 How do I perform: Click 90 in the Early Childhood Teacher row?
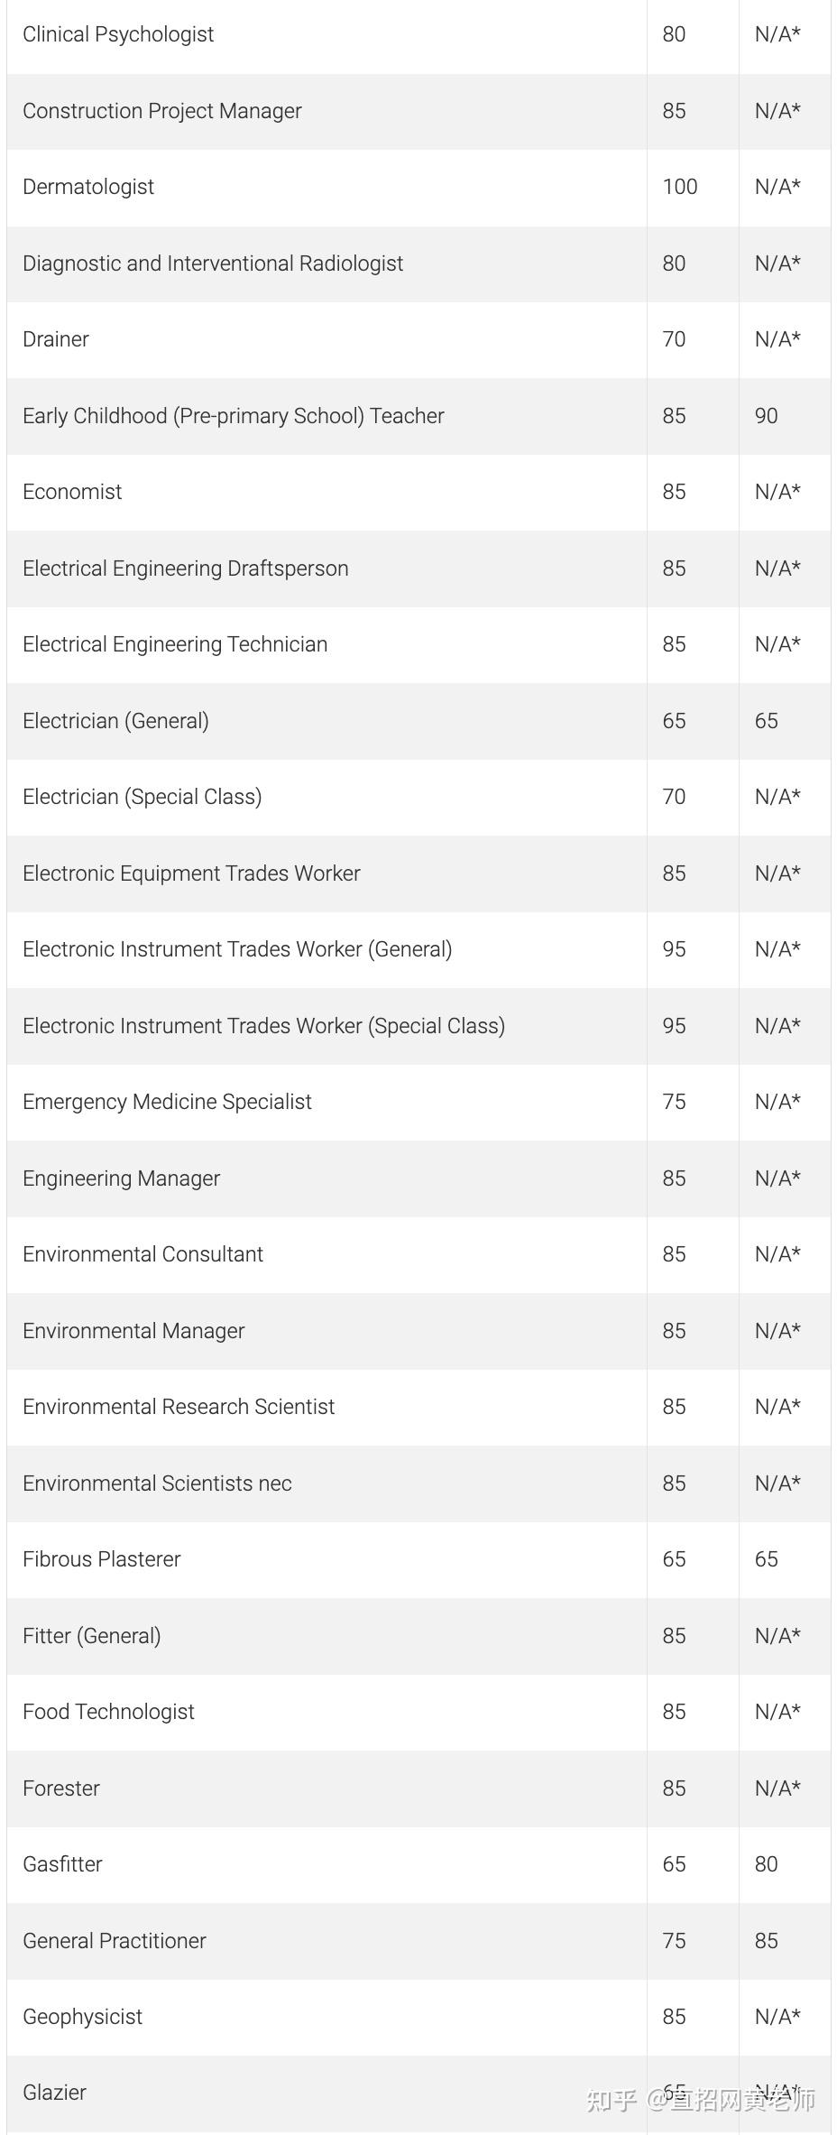[x=767, y=416]
